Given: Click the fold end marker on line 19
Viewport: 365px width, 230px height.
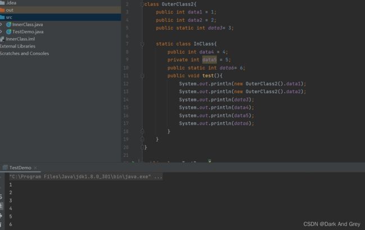Looking at the screenshot, I should tap(142, 139).
